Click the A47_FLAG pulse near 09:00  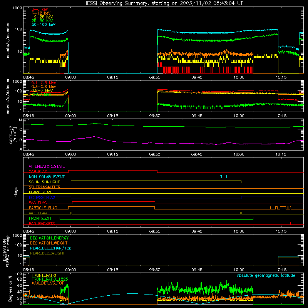click(71, 213)
